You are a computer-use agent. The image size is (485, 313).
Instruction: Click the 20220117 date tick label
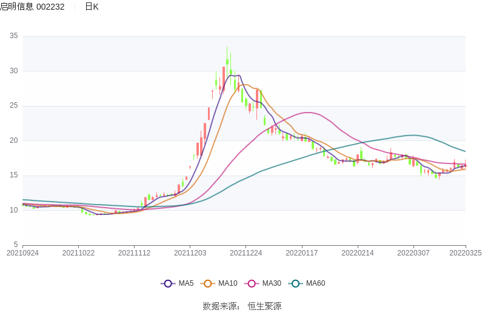point(301,253)
